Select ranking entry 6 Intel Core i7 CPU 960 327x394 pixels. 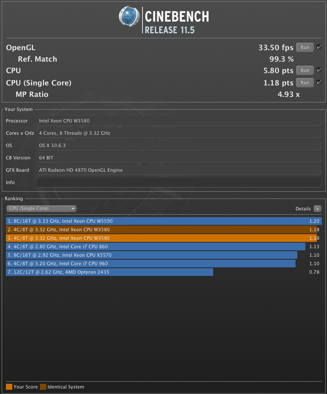tap(164, 264)
